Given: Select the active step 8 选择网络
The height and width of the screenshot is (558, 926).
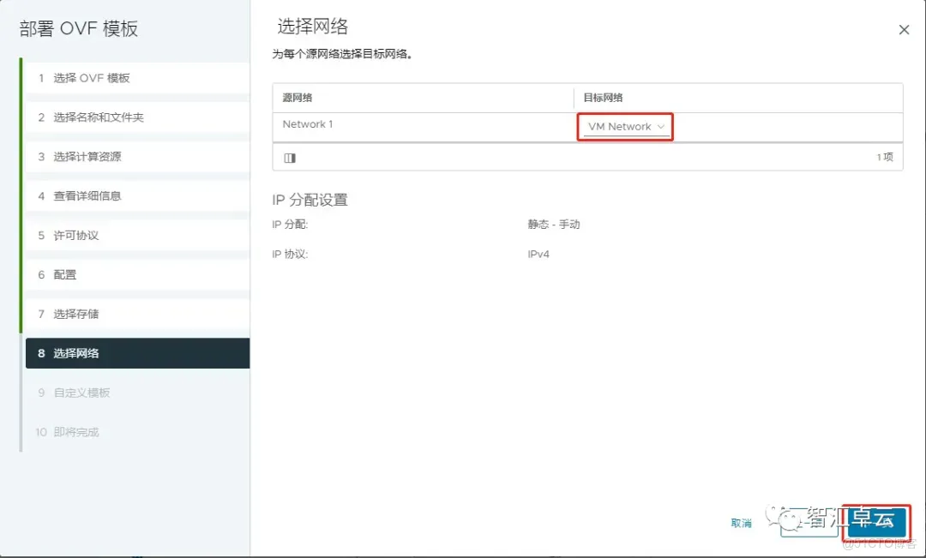Looking at the screenshot, I should click(137, 353).
